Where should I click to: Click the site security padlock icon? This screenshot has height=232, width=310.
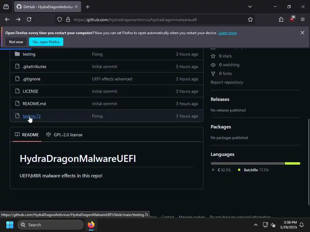pyautogui.click(x=68, y=19)
